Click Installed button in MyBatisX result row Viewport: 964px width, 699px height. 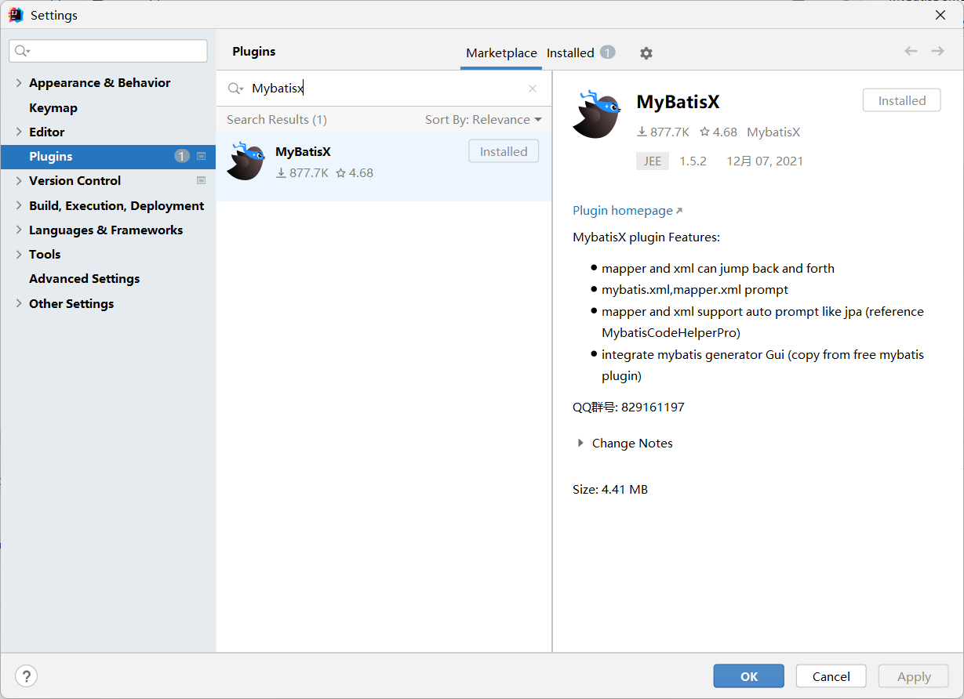click(x=504, y=151)
